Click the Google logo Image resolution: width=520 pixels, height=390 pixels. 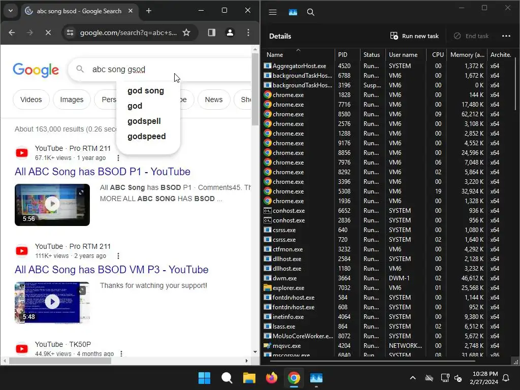[x=36, y=70]
